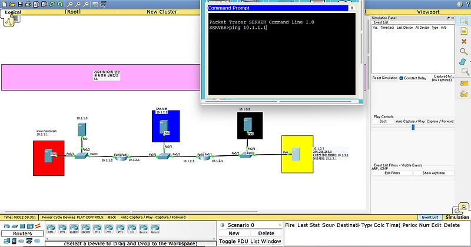Select the Connections lightning bolt icon
This screenshot has width=471, height=247.
coord(38,226)
